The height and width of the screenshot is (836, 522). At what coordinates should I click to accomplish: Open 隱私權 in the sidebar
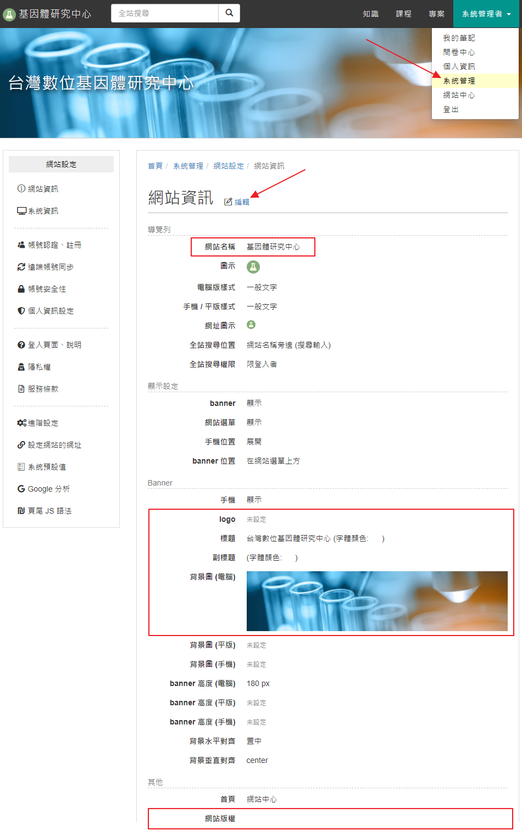click(34, 367)
